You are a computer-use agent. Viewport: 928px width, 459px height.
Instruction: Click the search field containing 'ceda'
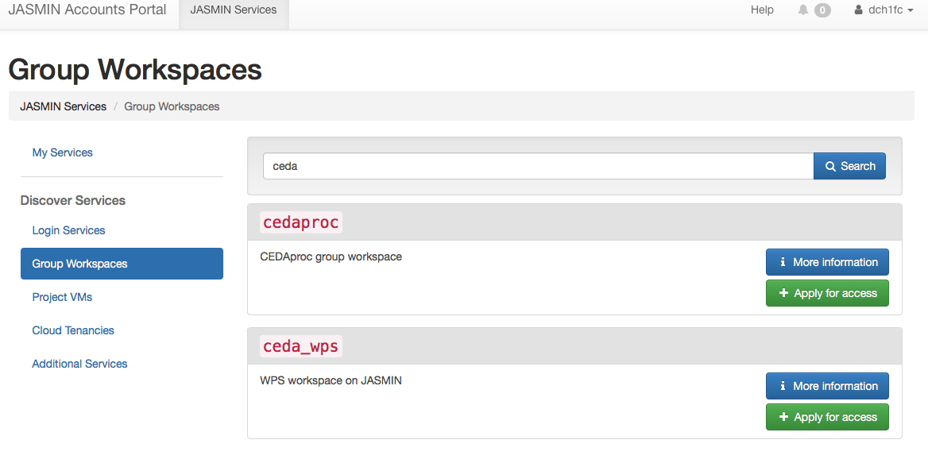pyautogui.click(x=538, y=166)
